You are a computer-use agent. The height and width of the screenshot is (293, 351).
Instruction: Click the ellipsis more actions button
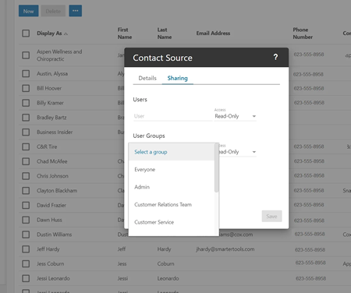click(x=76, y=11)
